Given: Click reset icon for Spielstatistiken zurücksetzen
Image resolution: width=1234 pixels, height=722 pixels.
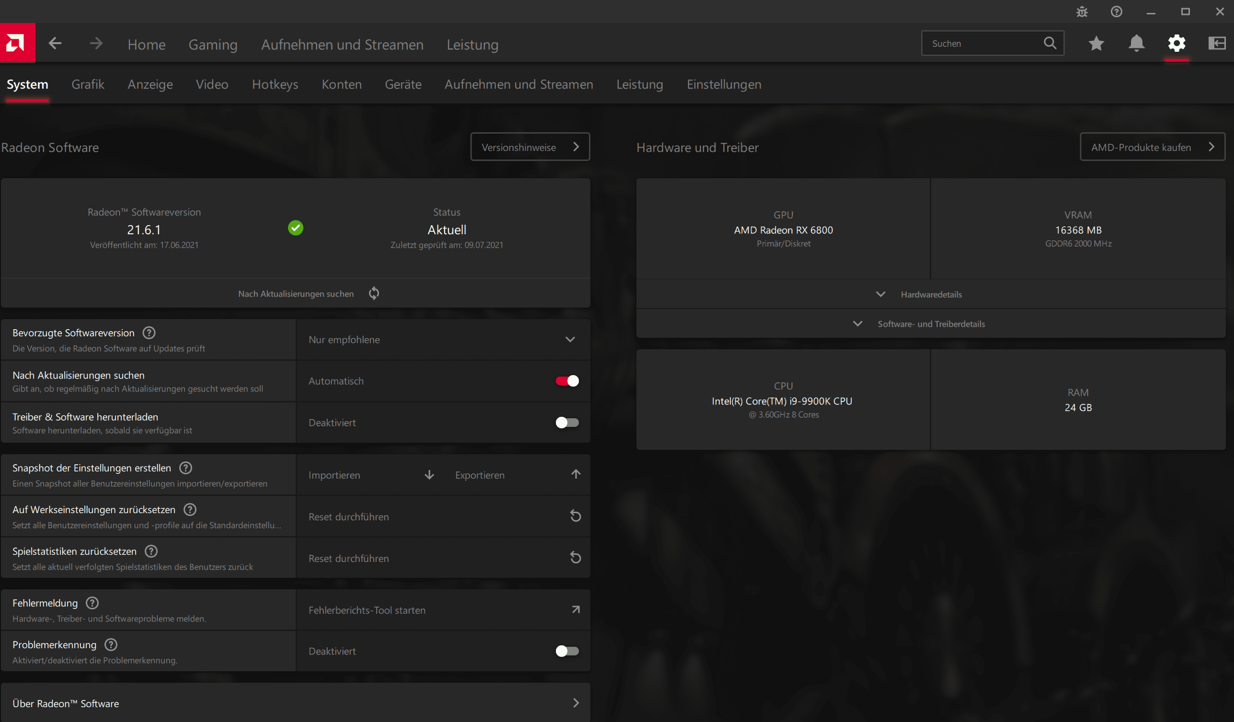Looking at the screenshot, I should [576, 558].
